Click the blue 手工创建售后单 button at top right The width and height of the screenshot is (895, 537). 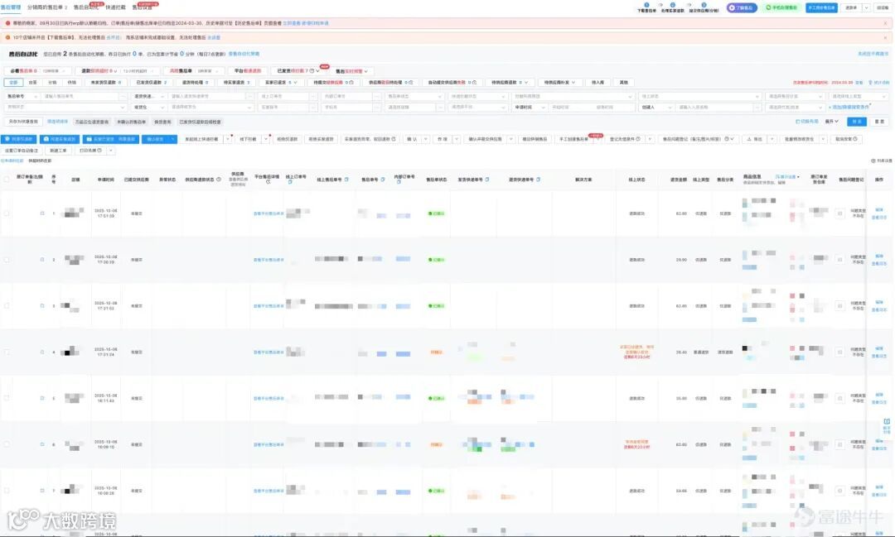pos(821,8)
